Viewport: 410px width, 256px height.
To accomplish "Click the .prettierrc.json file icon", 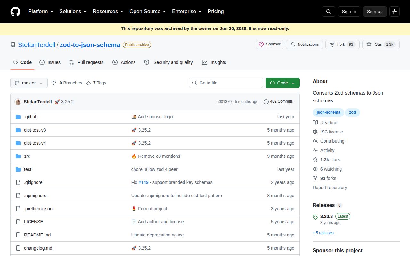I will (18, 209).
